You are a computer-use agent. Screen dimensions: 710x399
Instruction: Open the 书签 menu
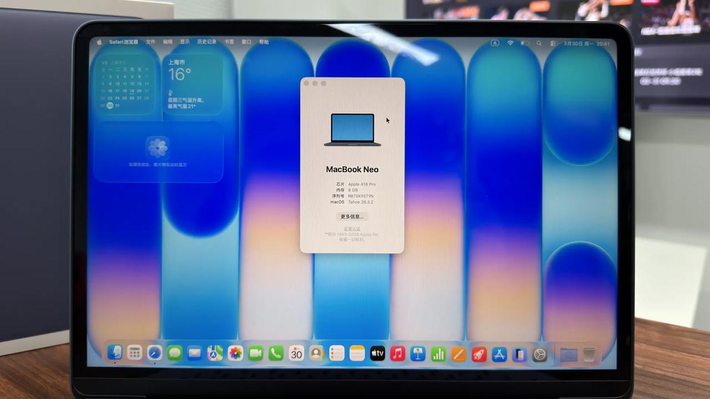coord(230,42)
